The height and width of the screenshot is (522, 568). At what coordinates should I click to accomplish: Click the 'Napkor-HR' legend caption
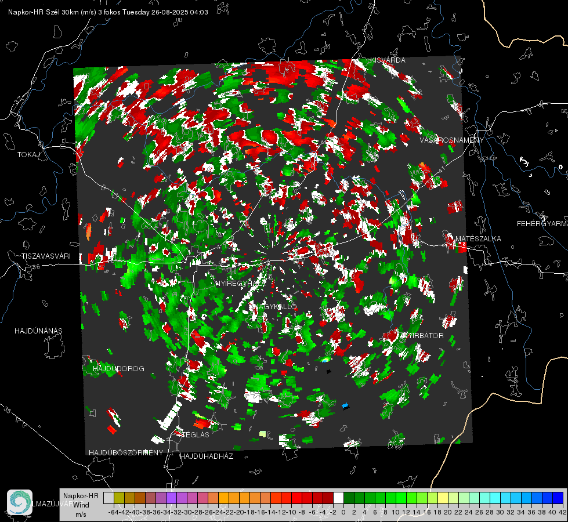click(x=81, y=496)
